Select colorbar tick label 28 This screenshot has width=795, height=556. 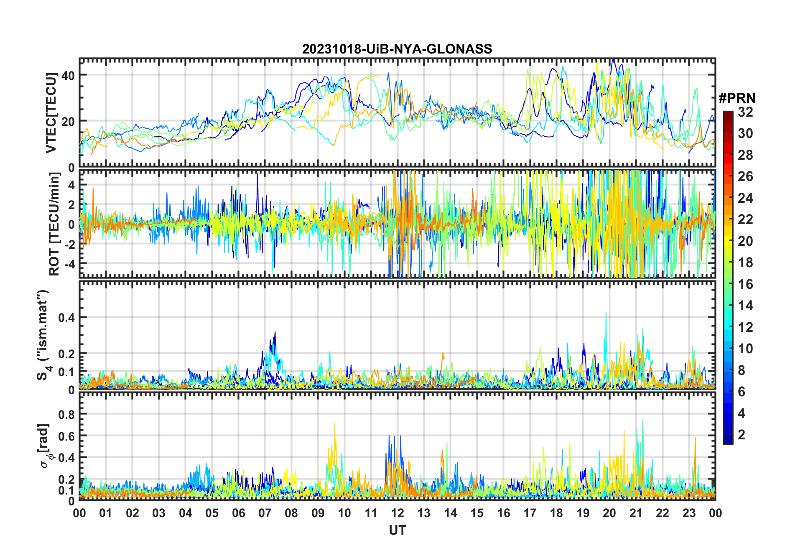tap(745, 155)
